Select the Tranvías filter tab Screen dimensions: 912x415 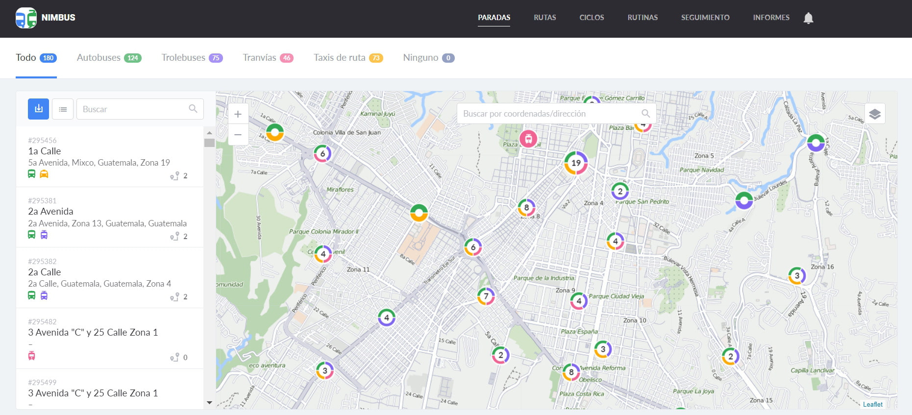pos(268,58)
